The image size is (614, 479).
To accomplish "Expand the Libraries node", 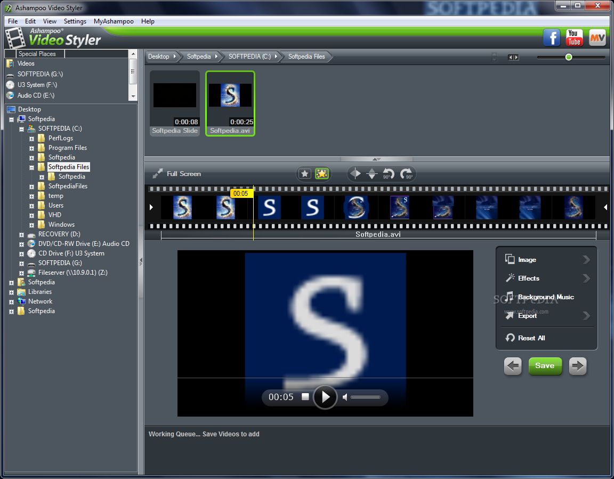I will tap(11, 292).
